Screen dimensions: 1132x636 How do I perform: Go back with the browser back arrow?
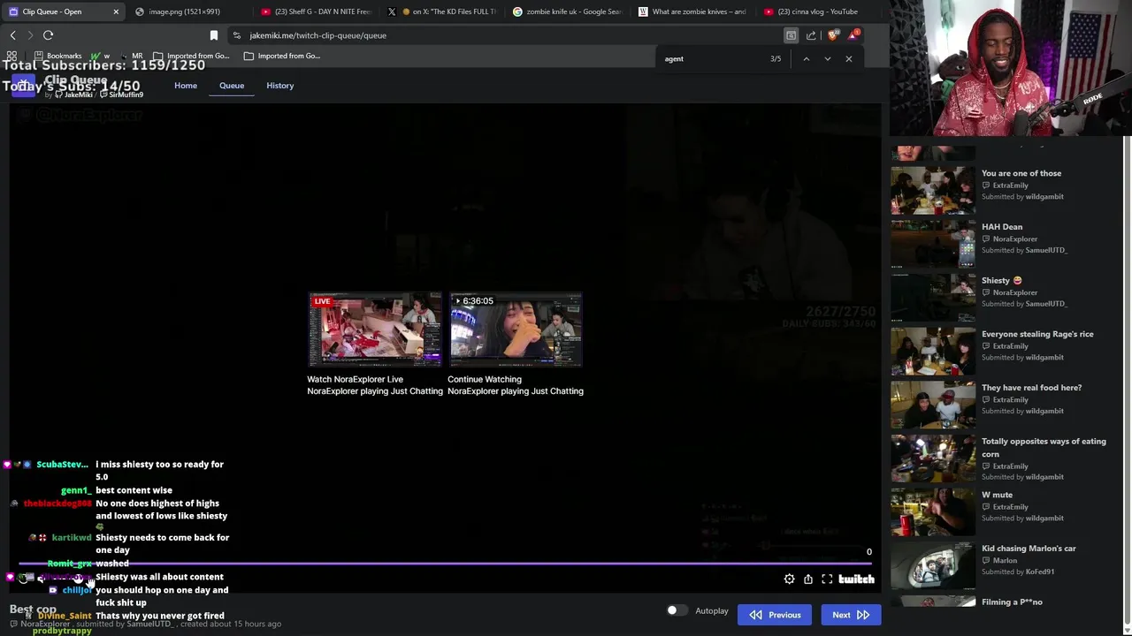(x=12, y=35)
